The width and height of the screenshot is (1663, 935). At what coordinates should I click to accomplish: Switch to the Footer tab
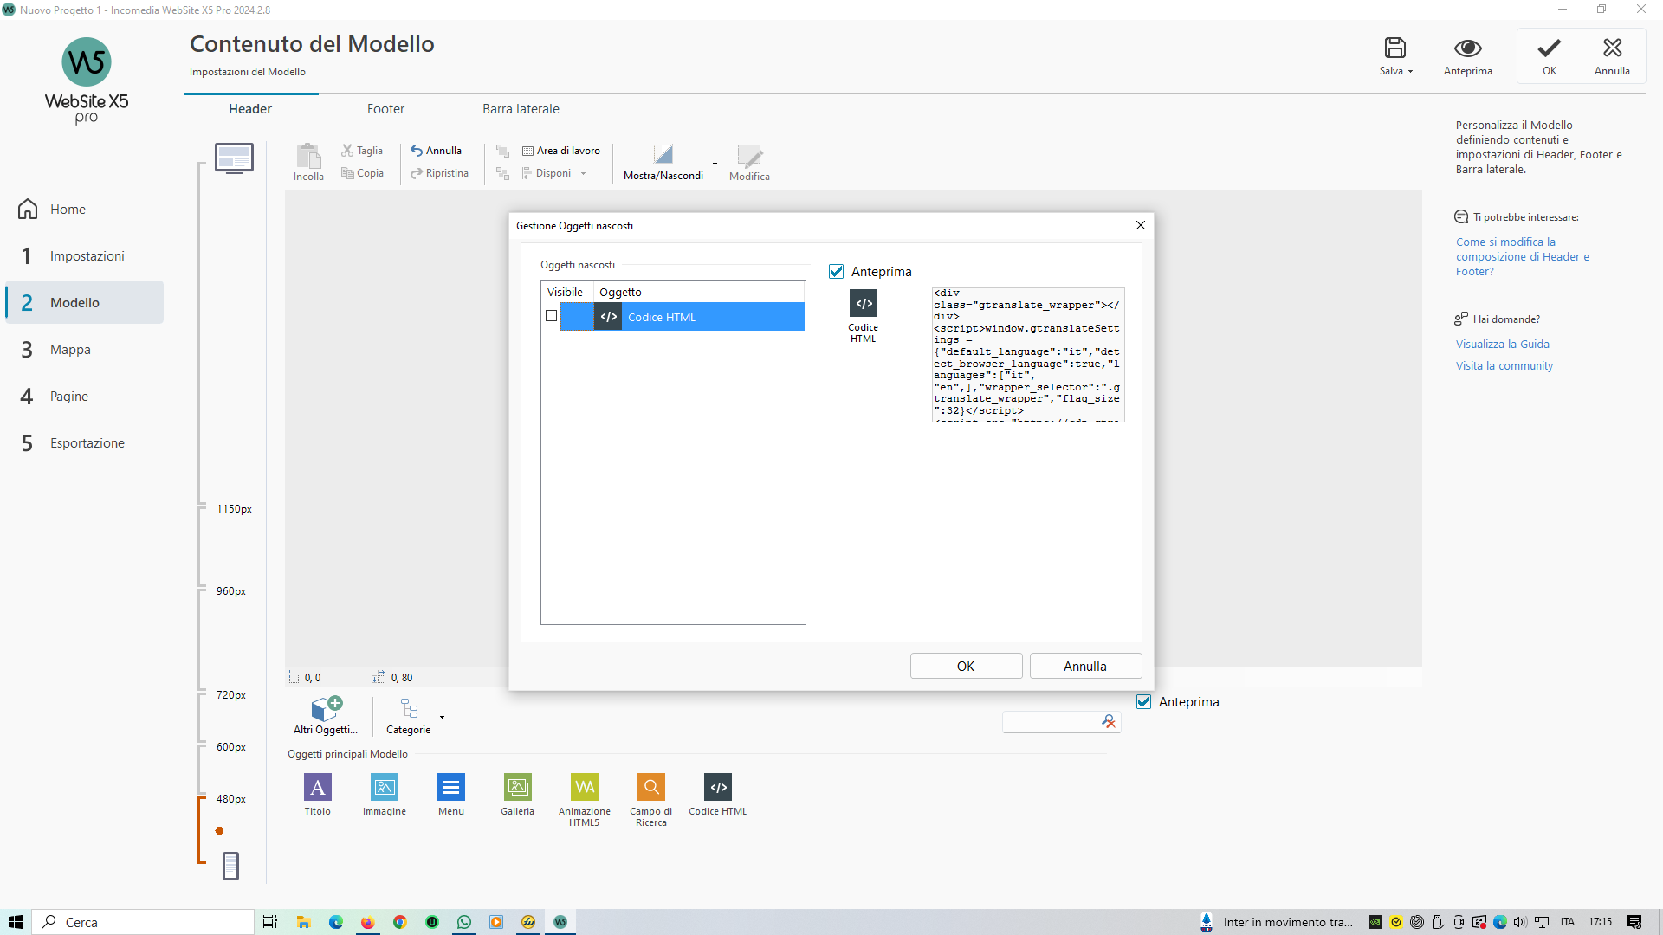[385, 109]
